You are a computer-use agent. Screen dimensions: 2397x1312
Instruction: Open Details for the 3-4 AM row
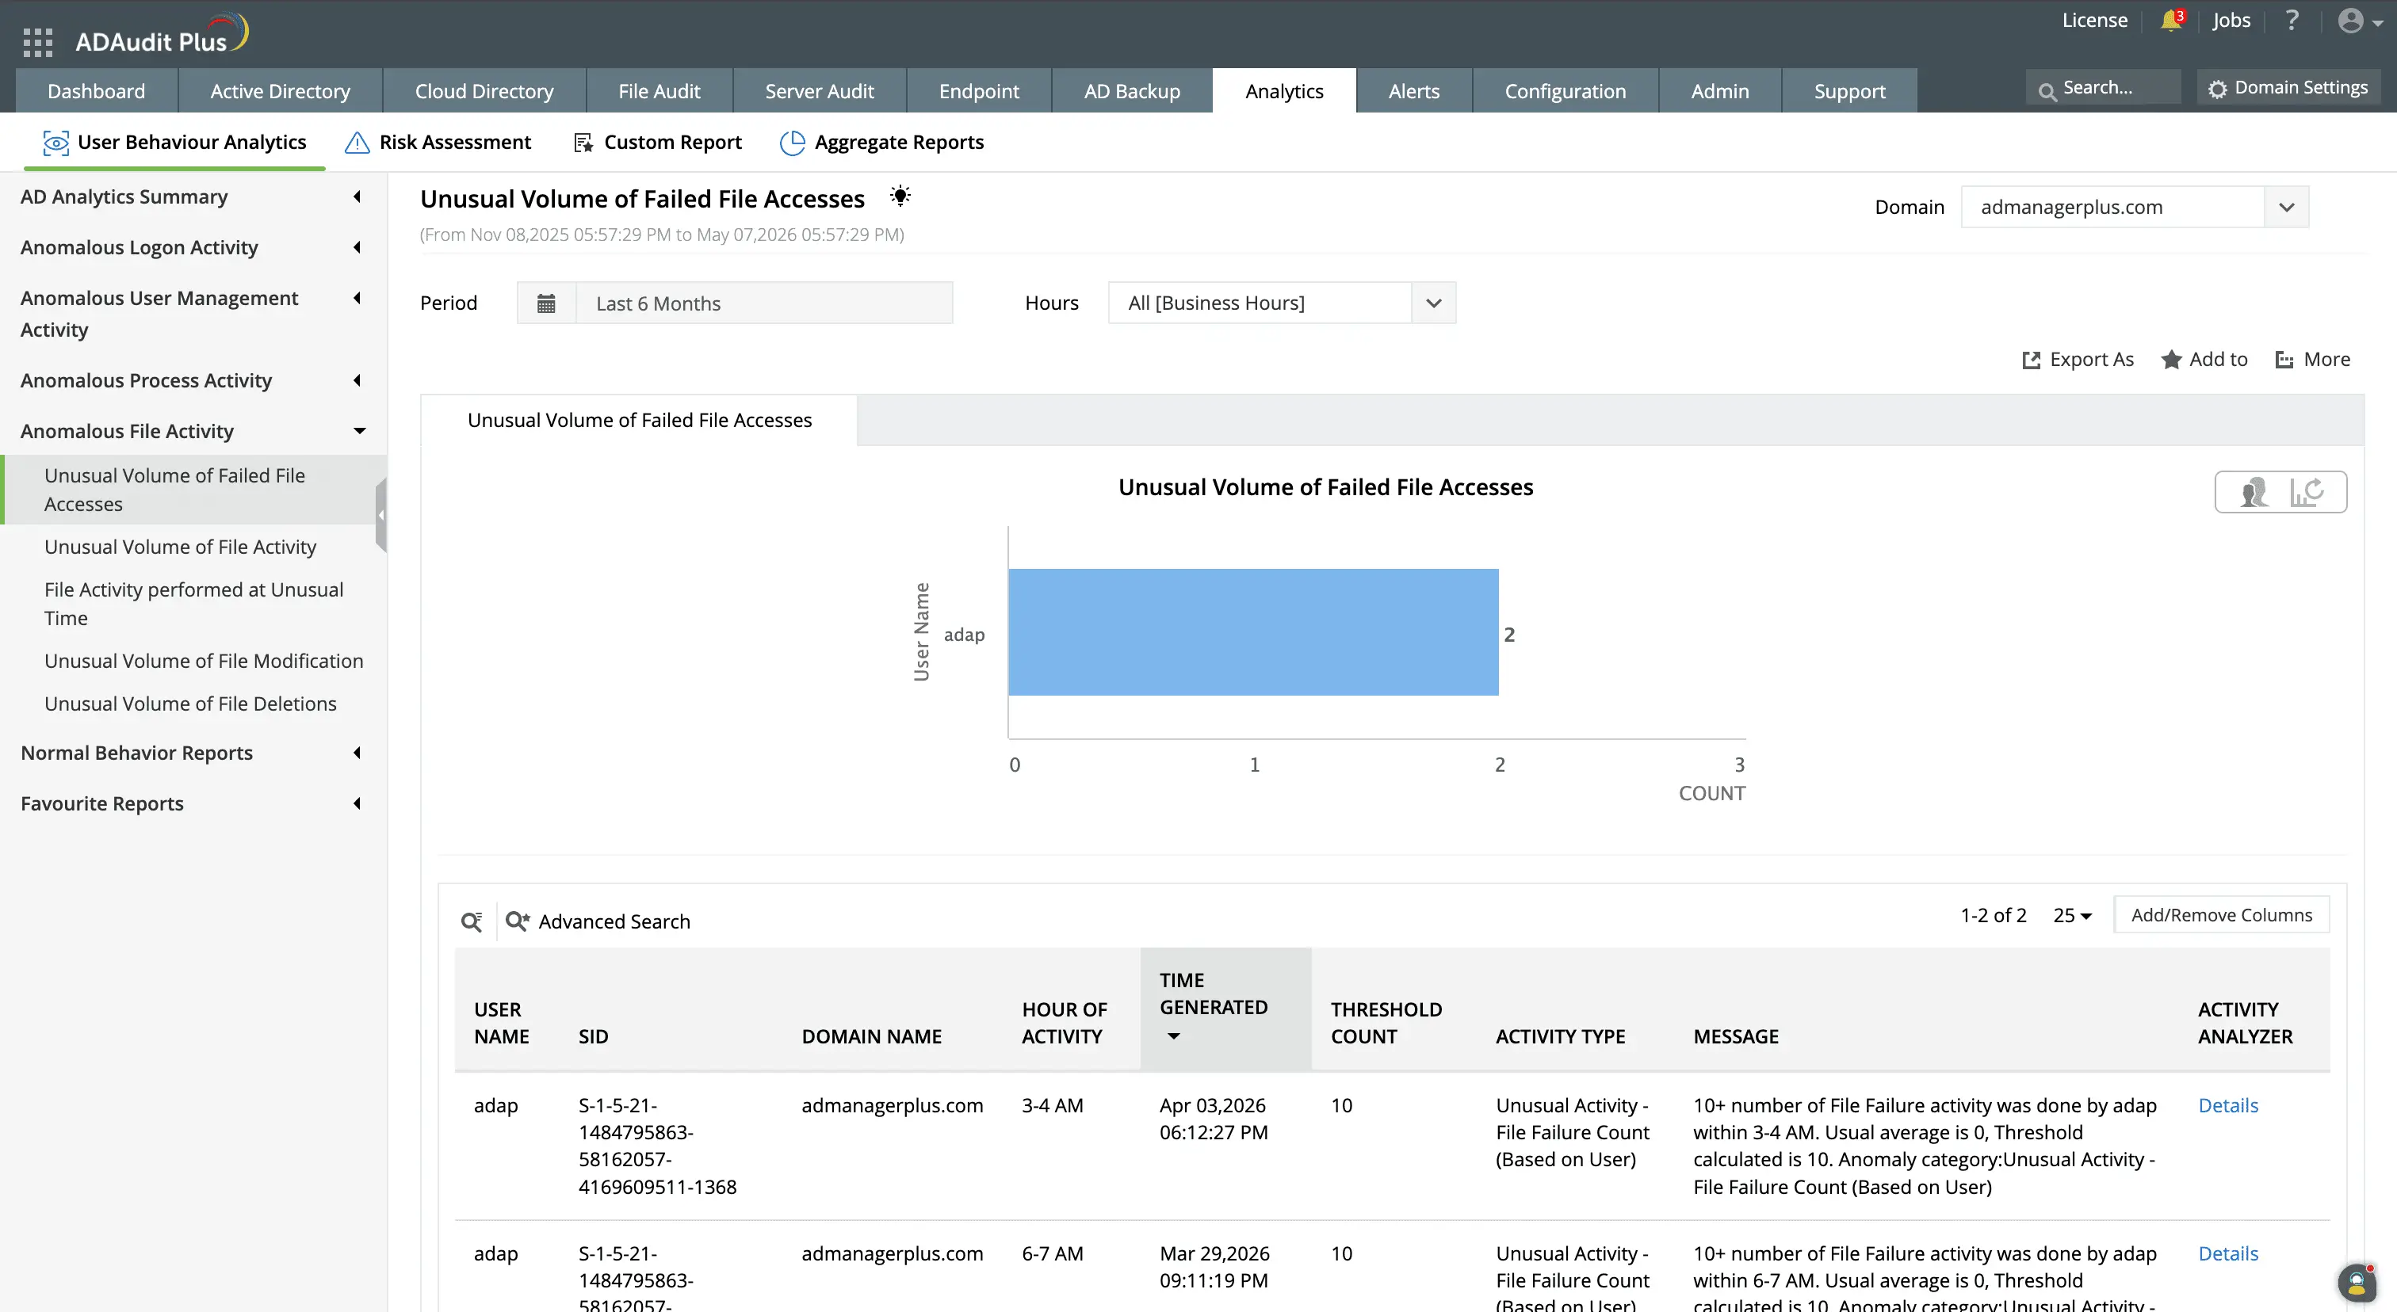coord(2227,1105)
